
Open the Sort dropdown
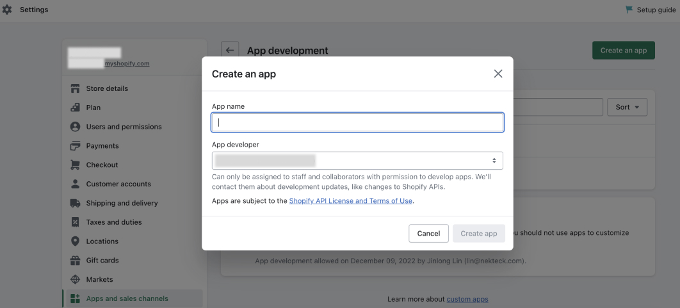click(x=627, y=107)
